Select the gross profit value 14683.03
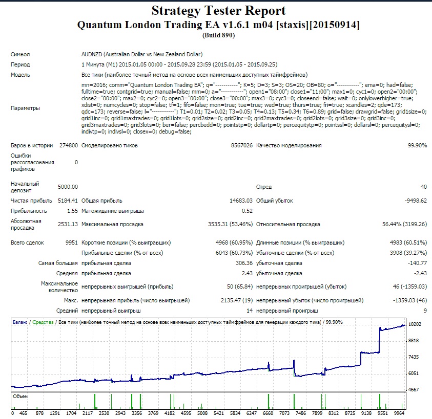Viewport: 432px width, 419px height. pyautogui.click(x=241, y=201)
